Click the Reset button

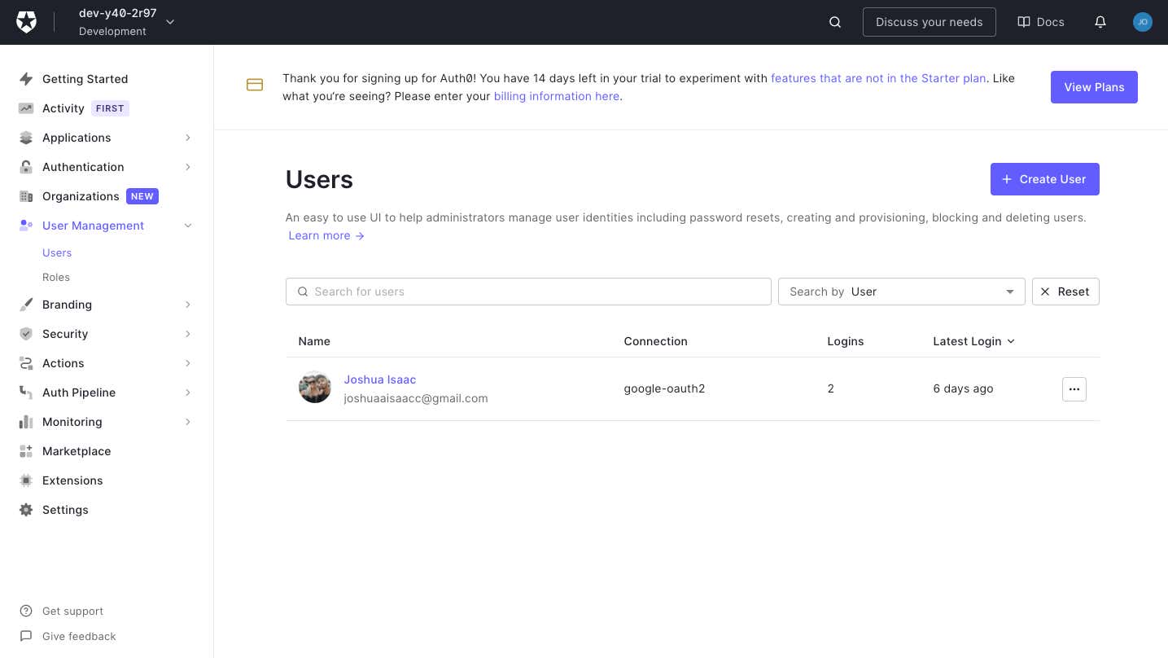click(x=1065, y=292)
